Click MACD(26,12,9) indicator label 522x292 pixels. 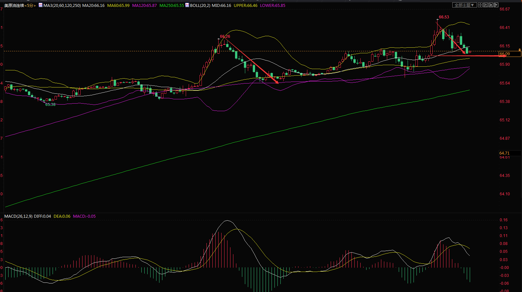18,216
